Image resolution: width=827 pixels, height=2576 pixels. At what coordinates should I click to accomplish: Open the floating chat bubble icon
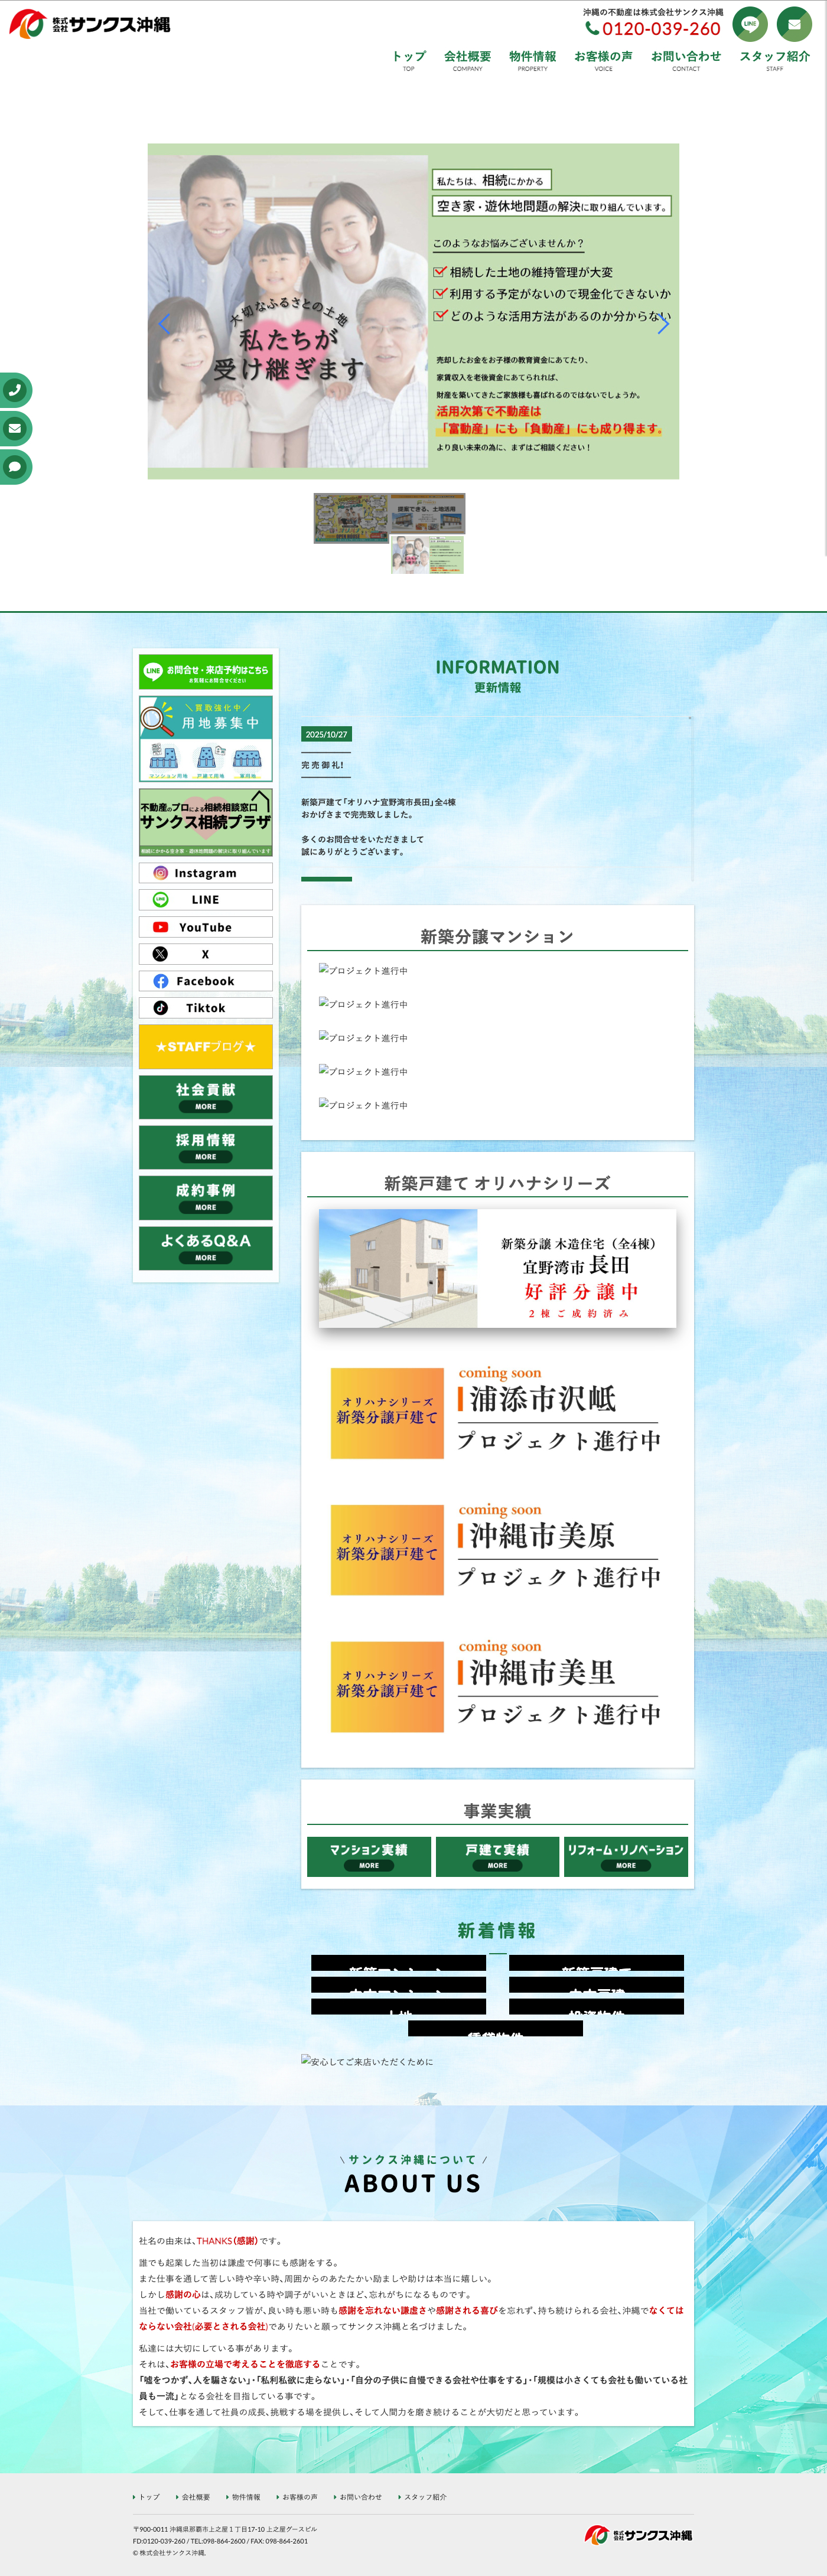point(15,467)
